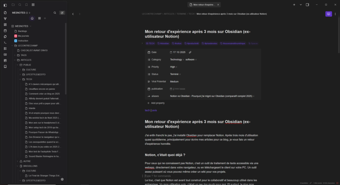Create a new note with pencil icon
This screenshot has height=185, width=340.
[62, 13]
